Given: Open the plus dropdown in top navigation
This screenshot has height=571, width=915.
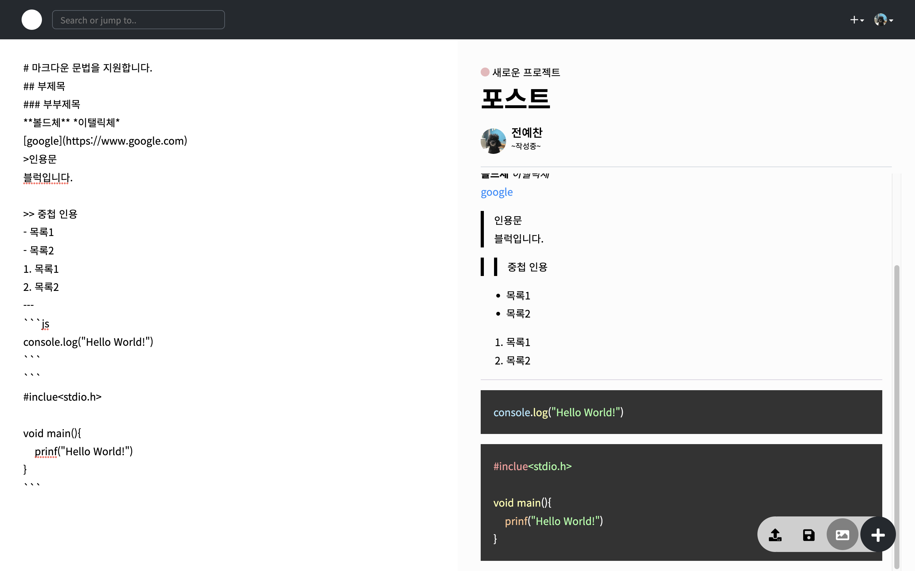Looking at the screenshot, I should click(x=857, y=20).
